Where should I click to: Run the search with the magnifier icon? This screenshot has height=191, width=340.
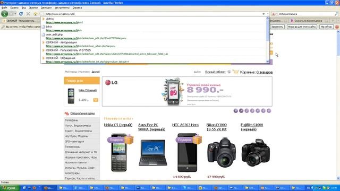pyautogui.click(x=336, y=14)
